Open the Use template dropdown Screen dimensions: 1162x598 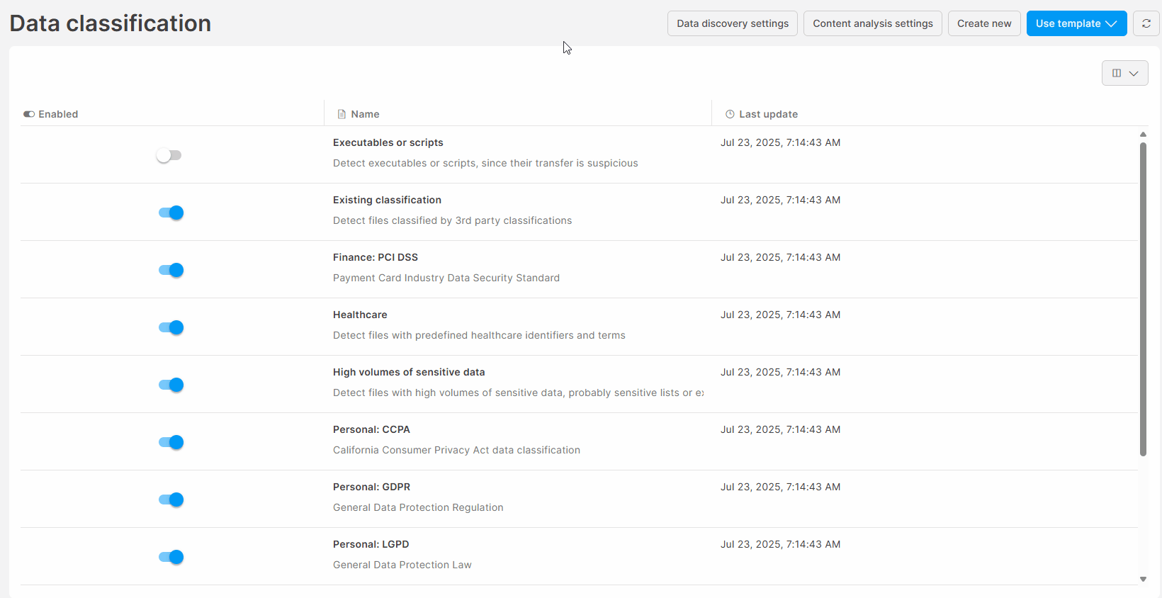[x=1076, y=23]
